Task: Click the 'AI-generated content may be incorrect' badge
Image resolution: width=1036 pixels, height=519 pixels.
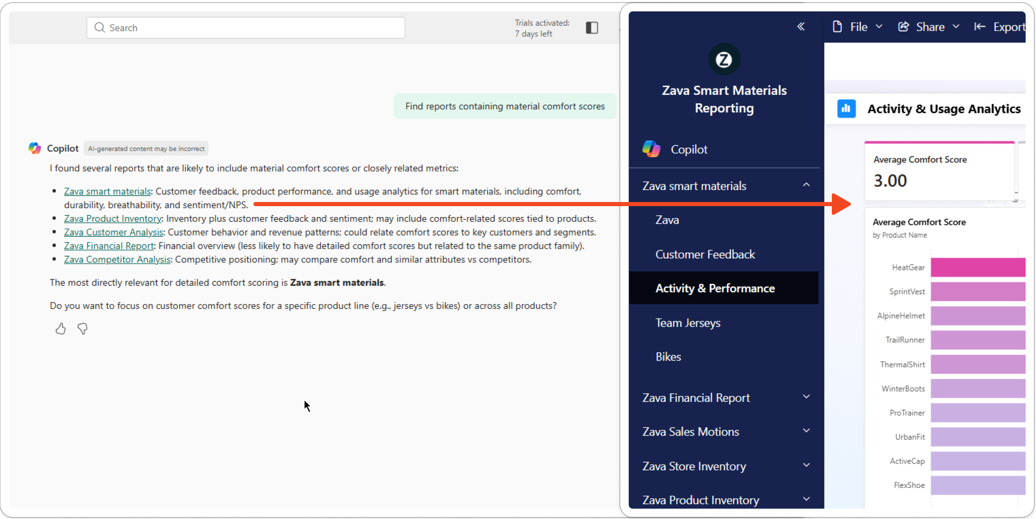Action: (x=146, y=149)
